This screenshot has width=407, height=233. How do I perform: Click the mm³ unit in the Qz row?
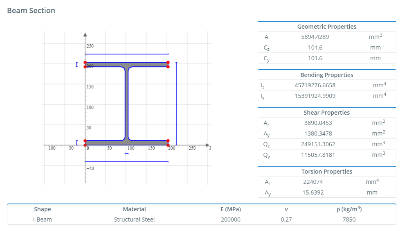click(378, 144)
